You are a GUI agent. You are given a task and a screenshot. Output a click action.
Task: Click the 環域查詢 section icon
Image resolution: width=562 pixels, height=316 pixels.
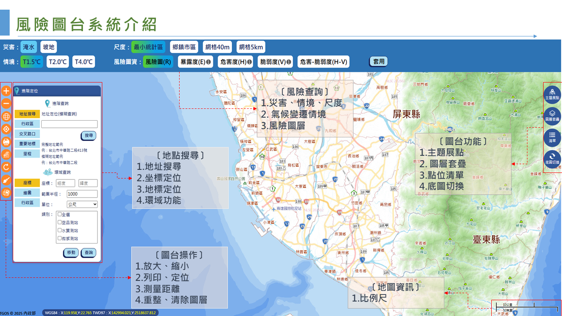(x=47, y=172)
